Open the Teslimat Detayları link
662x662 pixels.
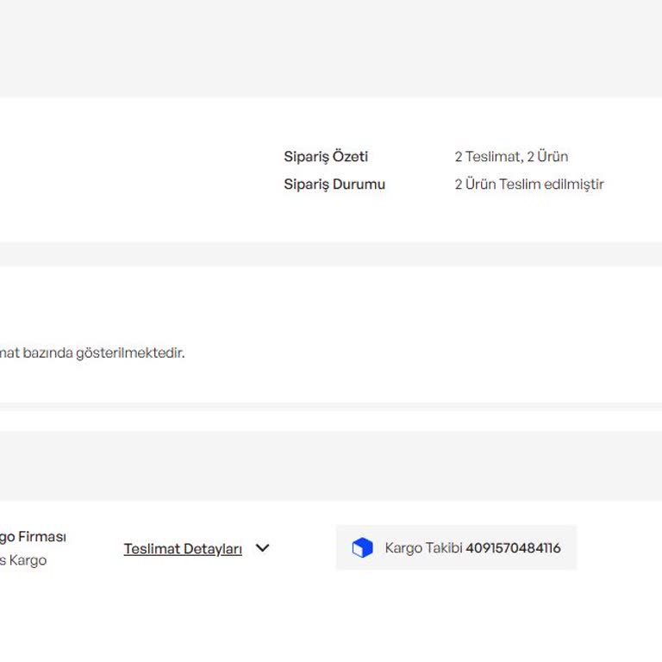pos(183,549)
